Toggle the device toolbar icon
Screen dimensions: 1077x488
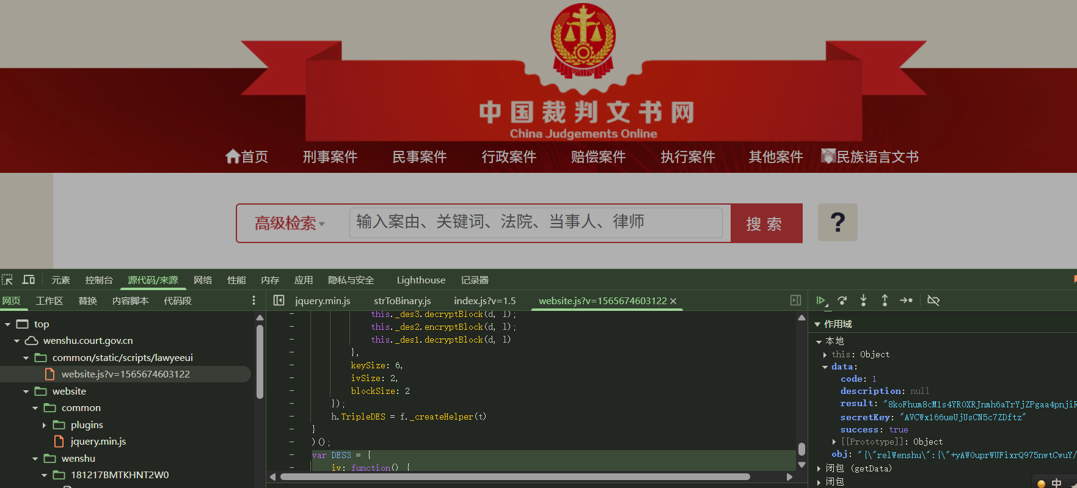coord(29,280)
